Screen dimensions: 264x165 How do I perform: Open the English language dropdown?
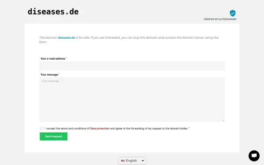[132, 161]
